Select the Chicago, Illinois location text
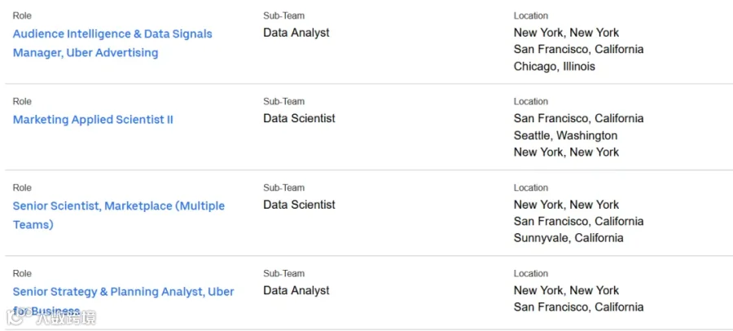Viewport: 733px width, 331px height. pyautogui.click(x=555, y=67)
